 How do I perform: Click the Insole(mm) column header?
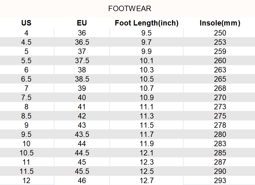coord(220,23)
